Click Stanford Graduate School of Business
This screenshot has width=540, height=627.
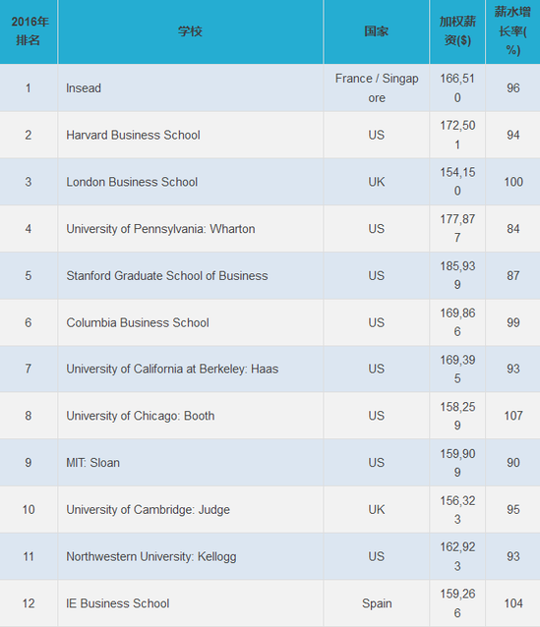[x=167, y=276]
